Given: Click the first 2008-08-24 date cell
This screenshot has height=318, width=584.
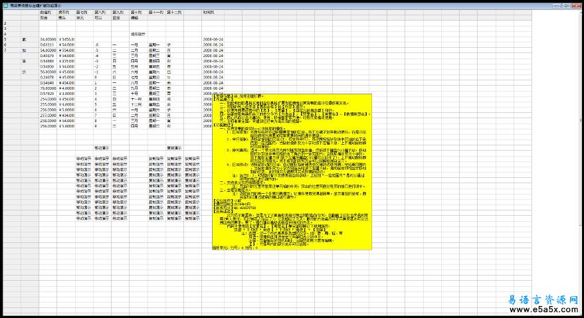Looking at the screenshot, I should [x=213, y=39].
